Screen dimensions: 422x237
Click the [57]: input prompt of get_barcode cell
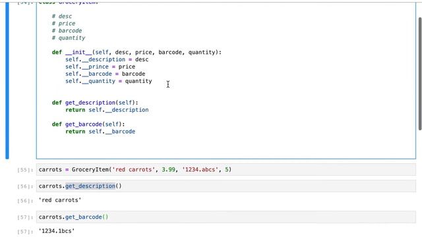coord(25,217)
